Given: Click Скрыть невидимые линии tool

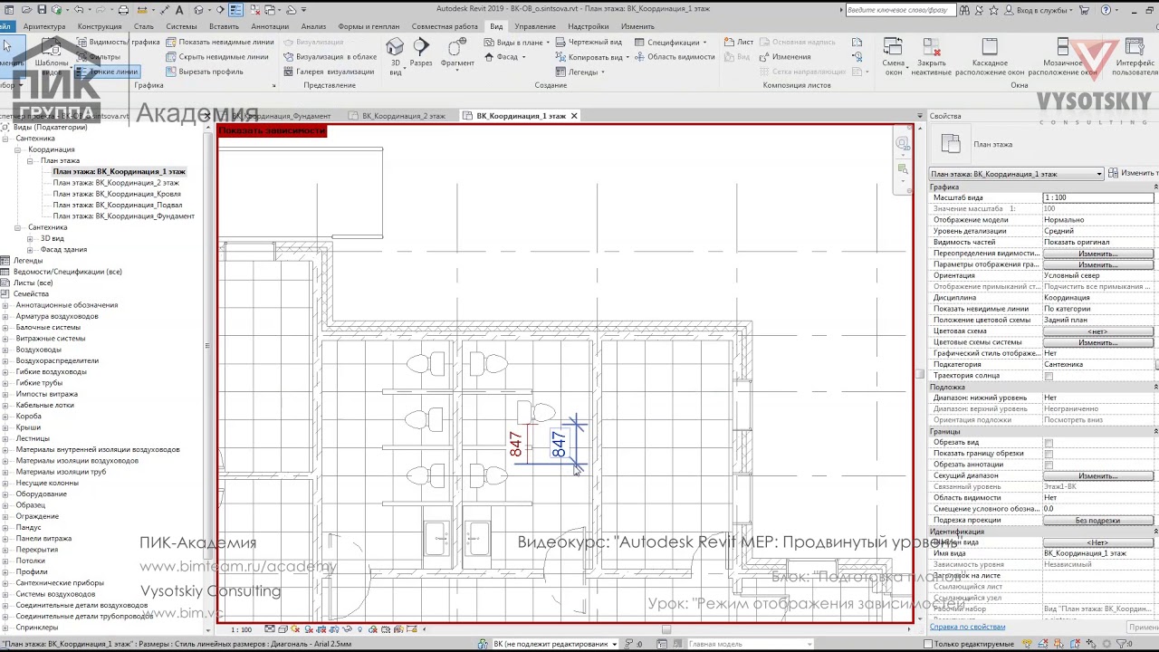Looking at the screenshot, I should point(216,57).
